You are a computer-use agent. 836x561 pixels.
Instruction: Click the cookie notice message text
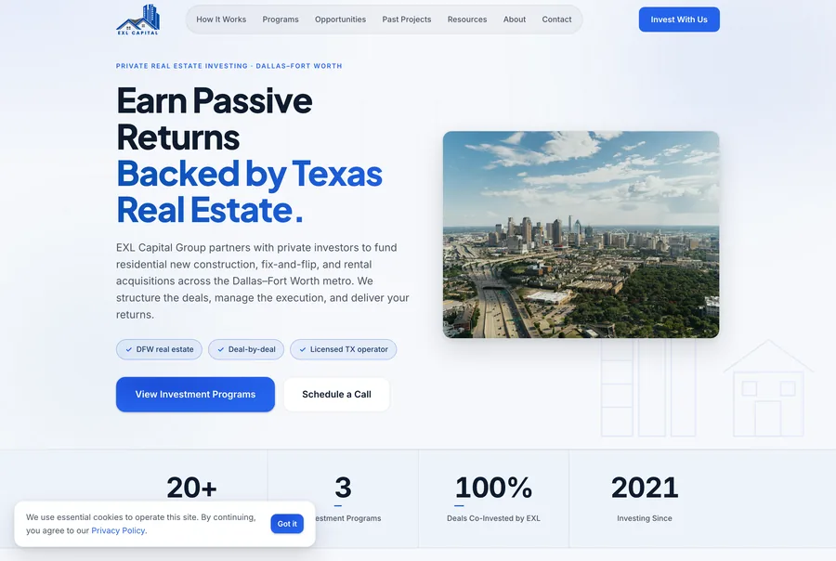[141, 524]
